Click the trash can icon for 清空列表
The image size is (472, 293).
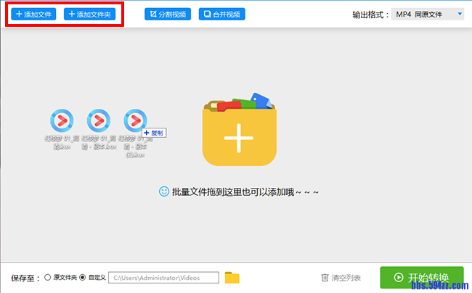(x=325, y=277)
